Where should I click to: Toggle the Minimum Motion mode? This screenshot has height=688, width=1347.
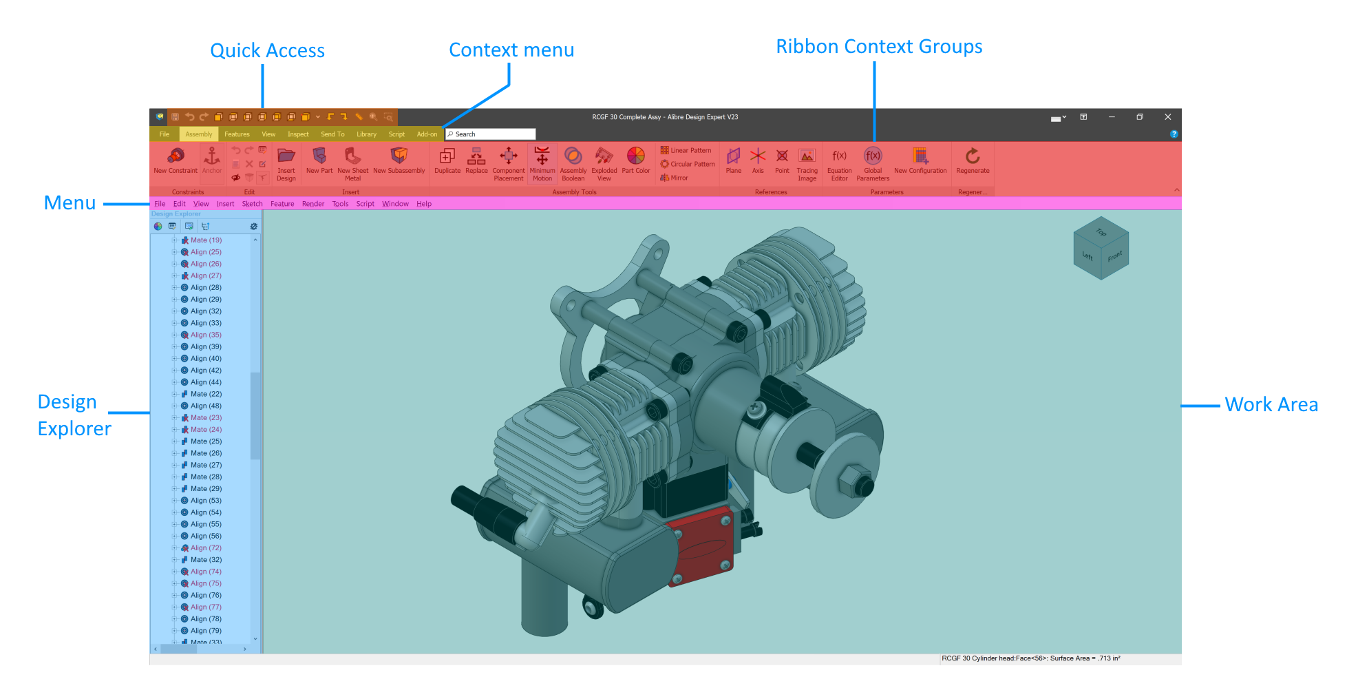[542, 164]
